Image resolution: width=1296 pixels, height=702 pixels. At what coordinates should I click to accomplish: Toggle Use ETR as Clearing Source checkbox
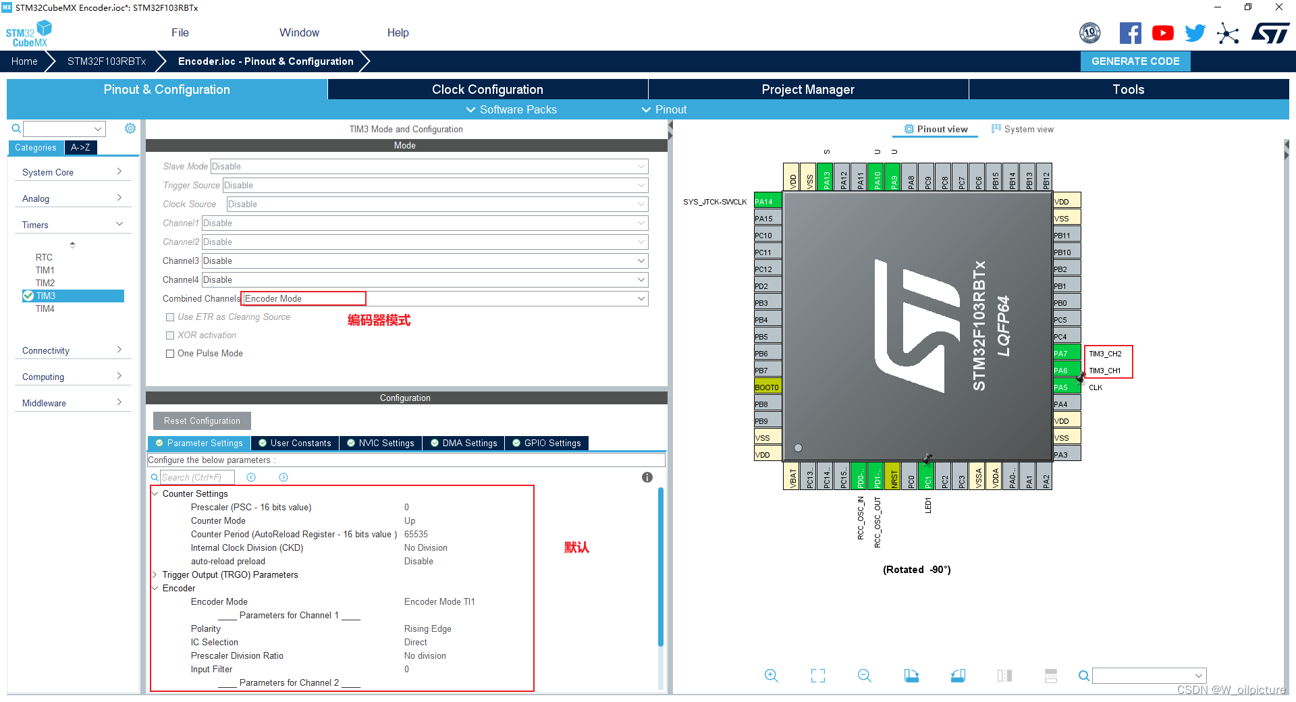(170, 317)
